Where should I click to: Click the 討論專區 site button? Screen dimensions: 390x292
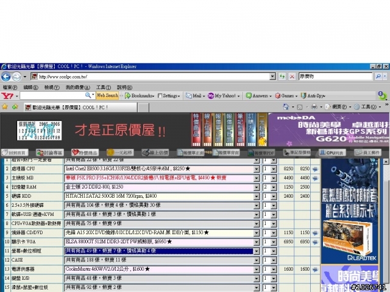click(50, 153)
